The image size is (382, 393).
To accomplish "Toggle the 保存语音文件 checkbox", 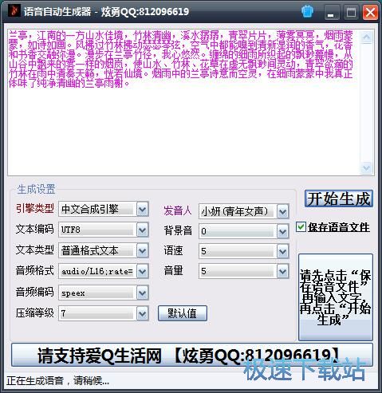I will (x=301, y=227).
